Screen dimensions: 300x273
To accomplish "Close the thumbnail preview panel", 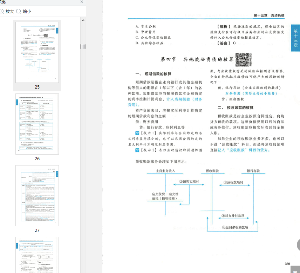I will 82,2.
